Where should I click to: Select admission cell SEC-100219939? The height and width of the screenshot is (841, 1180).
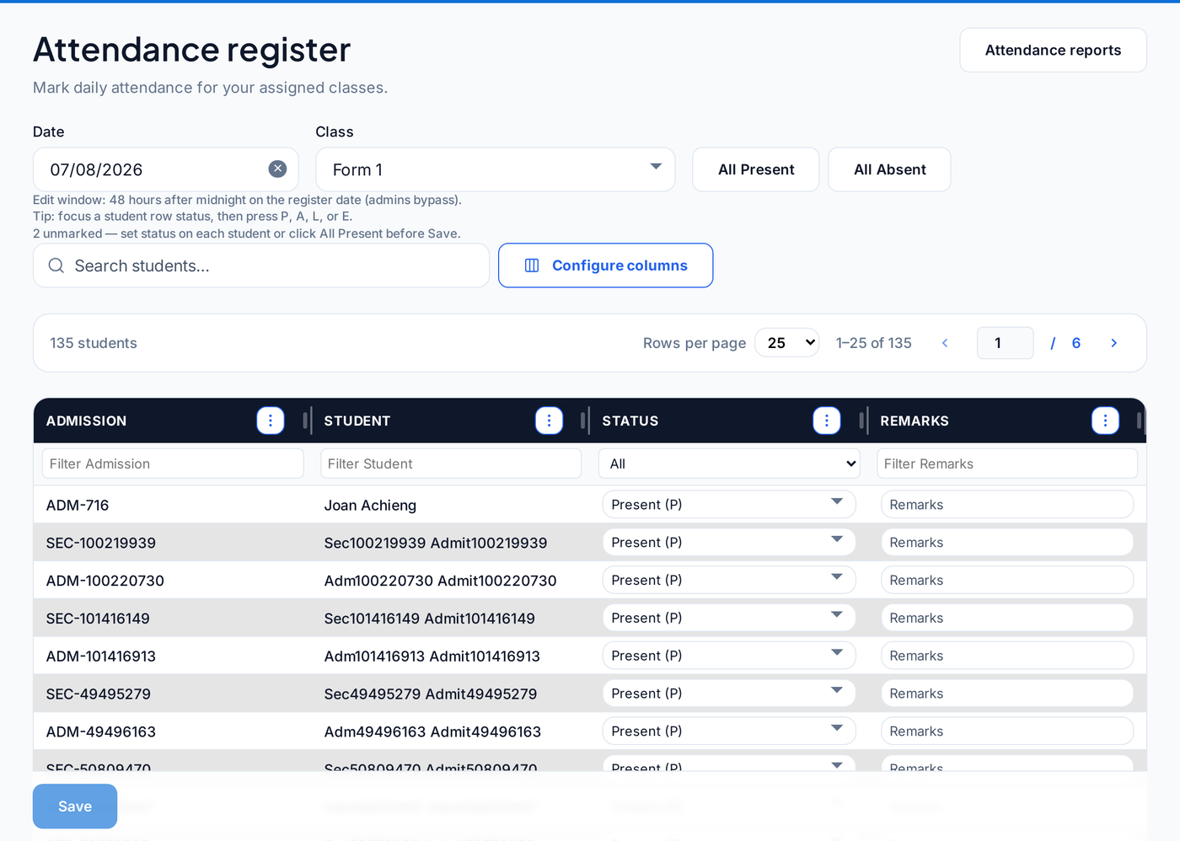pos(100,543)
